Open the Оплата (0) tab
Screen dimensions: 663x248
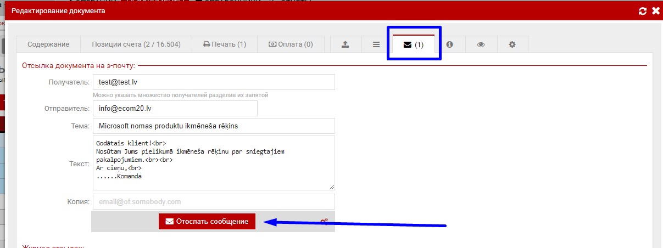291,44
